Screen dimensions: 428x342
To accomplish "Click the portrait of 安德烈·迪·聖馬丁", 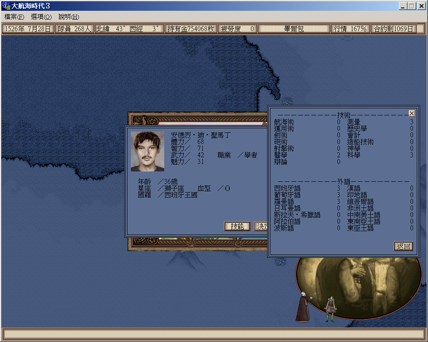I will coord(148,151).
